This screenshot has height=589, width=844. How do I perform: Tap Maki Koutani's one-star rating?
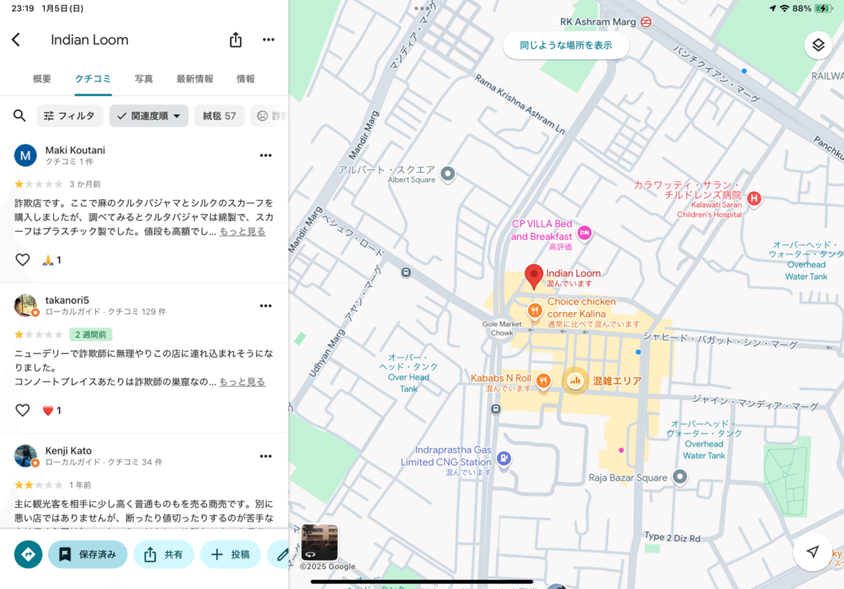click(39, 184)
